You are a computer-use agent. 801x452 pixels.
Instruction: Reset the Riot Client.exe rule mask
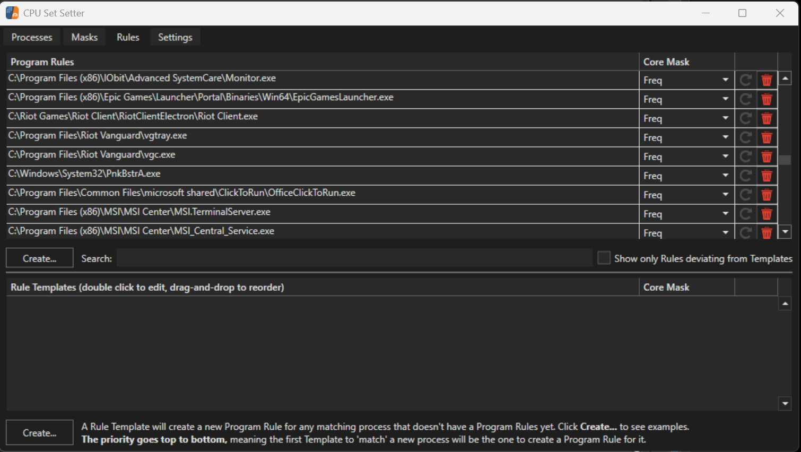pyautogui.click(x=745, y=118)
